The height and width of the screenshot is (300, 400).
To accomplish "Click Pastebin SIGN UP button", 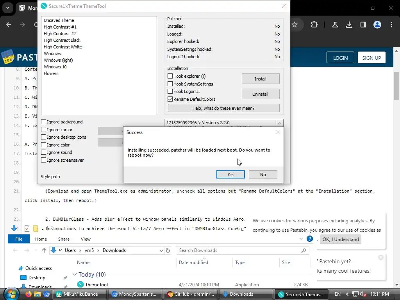I will (x=371, y=58).
